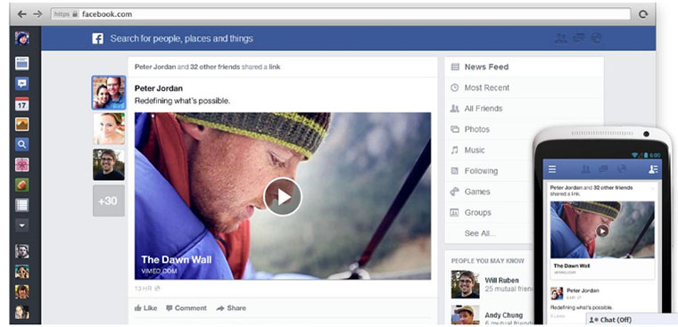Screen dimensions: 678x327
Task: Click the football sidebar icon
Action: (x=22, y=184)
